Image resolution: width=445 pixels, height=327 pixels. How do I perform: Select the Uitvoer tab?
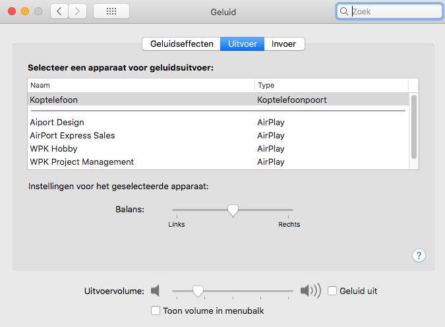pos(243,44)
